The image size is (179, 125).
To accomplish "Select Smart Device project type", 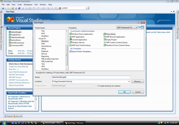I will coord(46,46).
